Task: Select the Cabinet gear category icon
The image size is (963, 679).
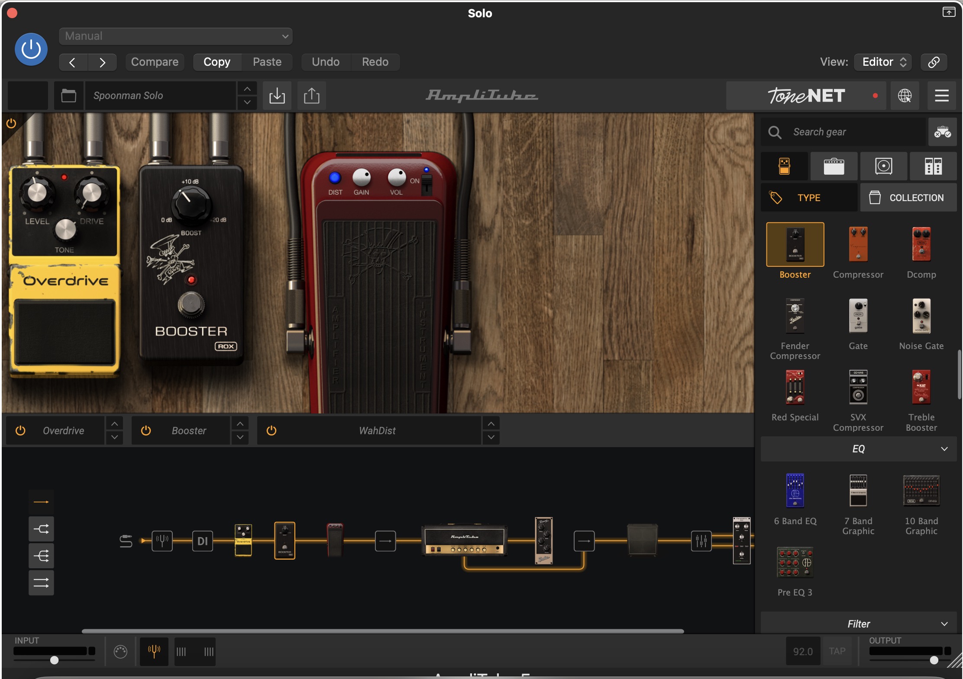Action: pos(884,166)
